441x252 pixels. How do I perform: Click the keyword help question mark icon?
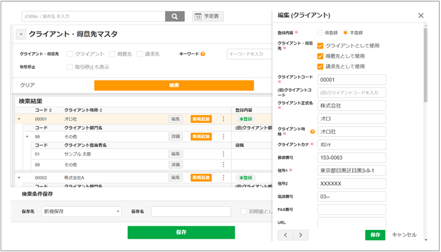coord(203,54)
